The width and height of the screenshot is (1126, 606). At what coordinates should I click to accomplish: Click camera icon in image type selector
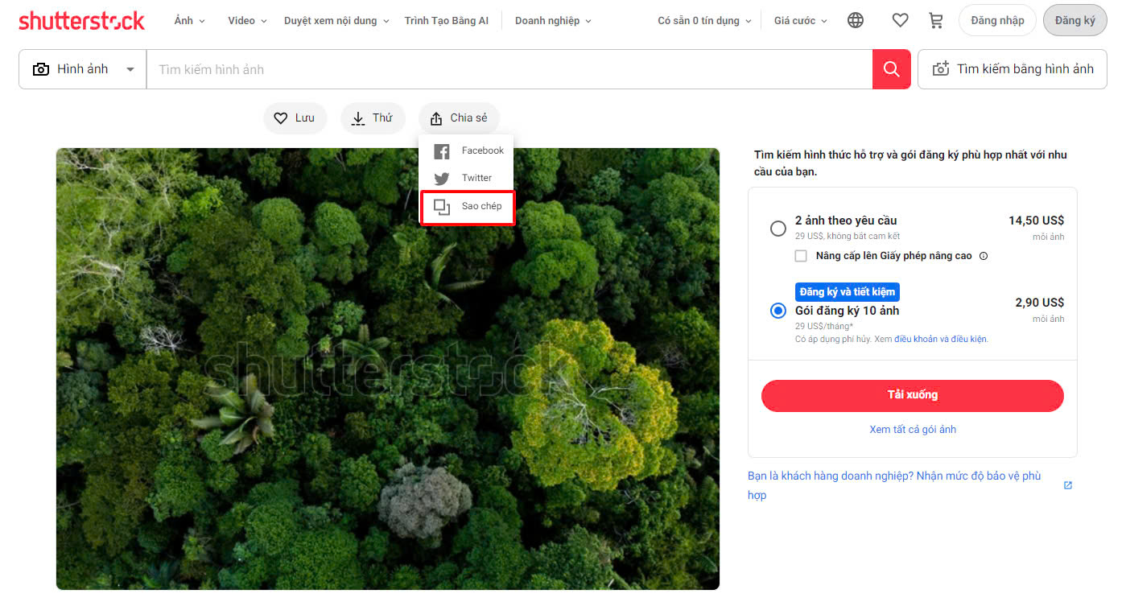tap(41, 69)
